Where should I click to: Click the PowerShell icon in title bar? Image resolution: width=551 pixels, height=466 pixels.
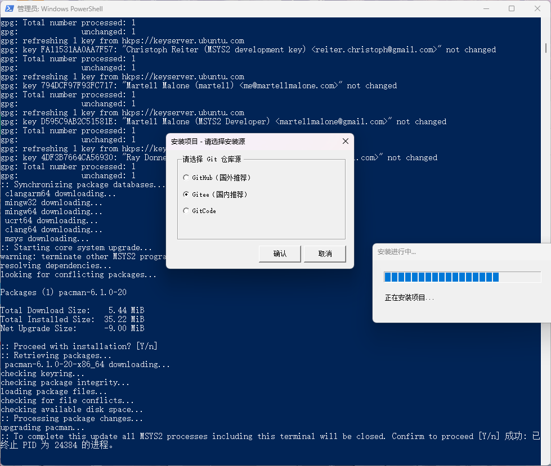[10, 8]
